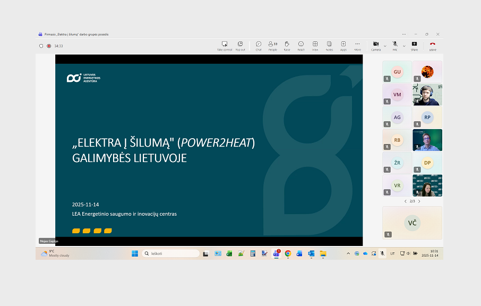Raise your hand in the meeting
The height and width of the screenshot is (306, 481).
pyautogui.click(x=287, y=45)
